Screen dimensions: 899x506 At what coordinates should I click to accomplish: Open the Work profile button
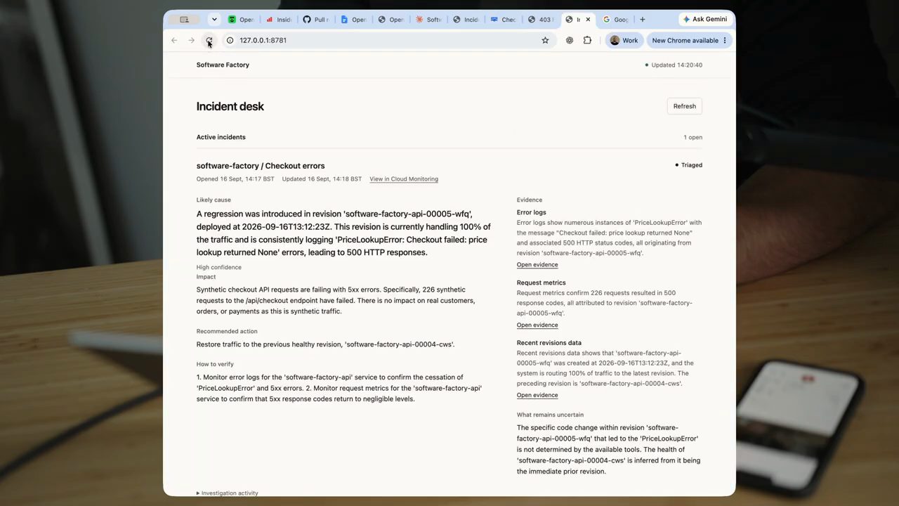point(624,41)
